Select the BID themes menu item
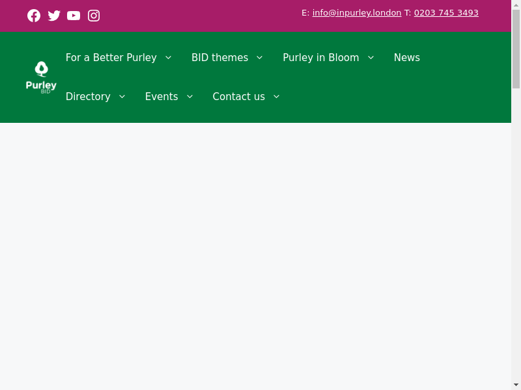The image size is (521, 390). coord(219,58)
